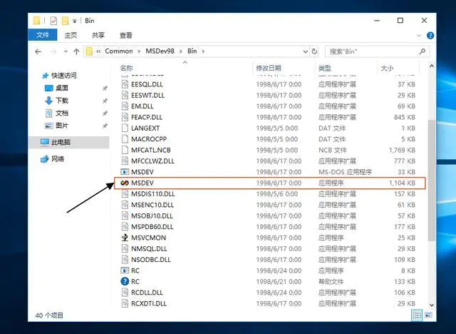The width and height of the screenshot is (456, 334).
Task: Select the MSDEV MS-DOS application icon
Action: tap(125, 172)
